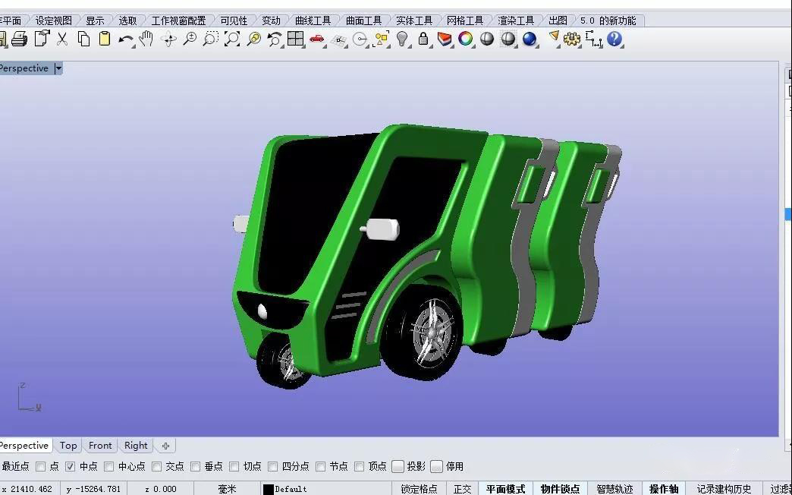Image resolution: width=792 pixels, height=495 pixels.
Task: Open the 渲染工具 menu
Action: click(x=517, y=20)
